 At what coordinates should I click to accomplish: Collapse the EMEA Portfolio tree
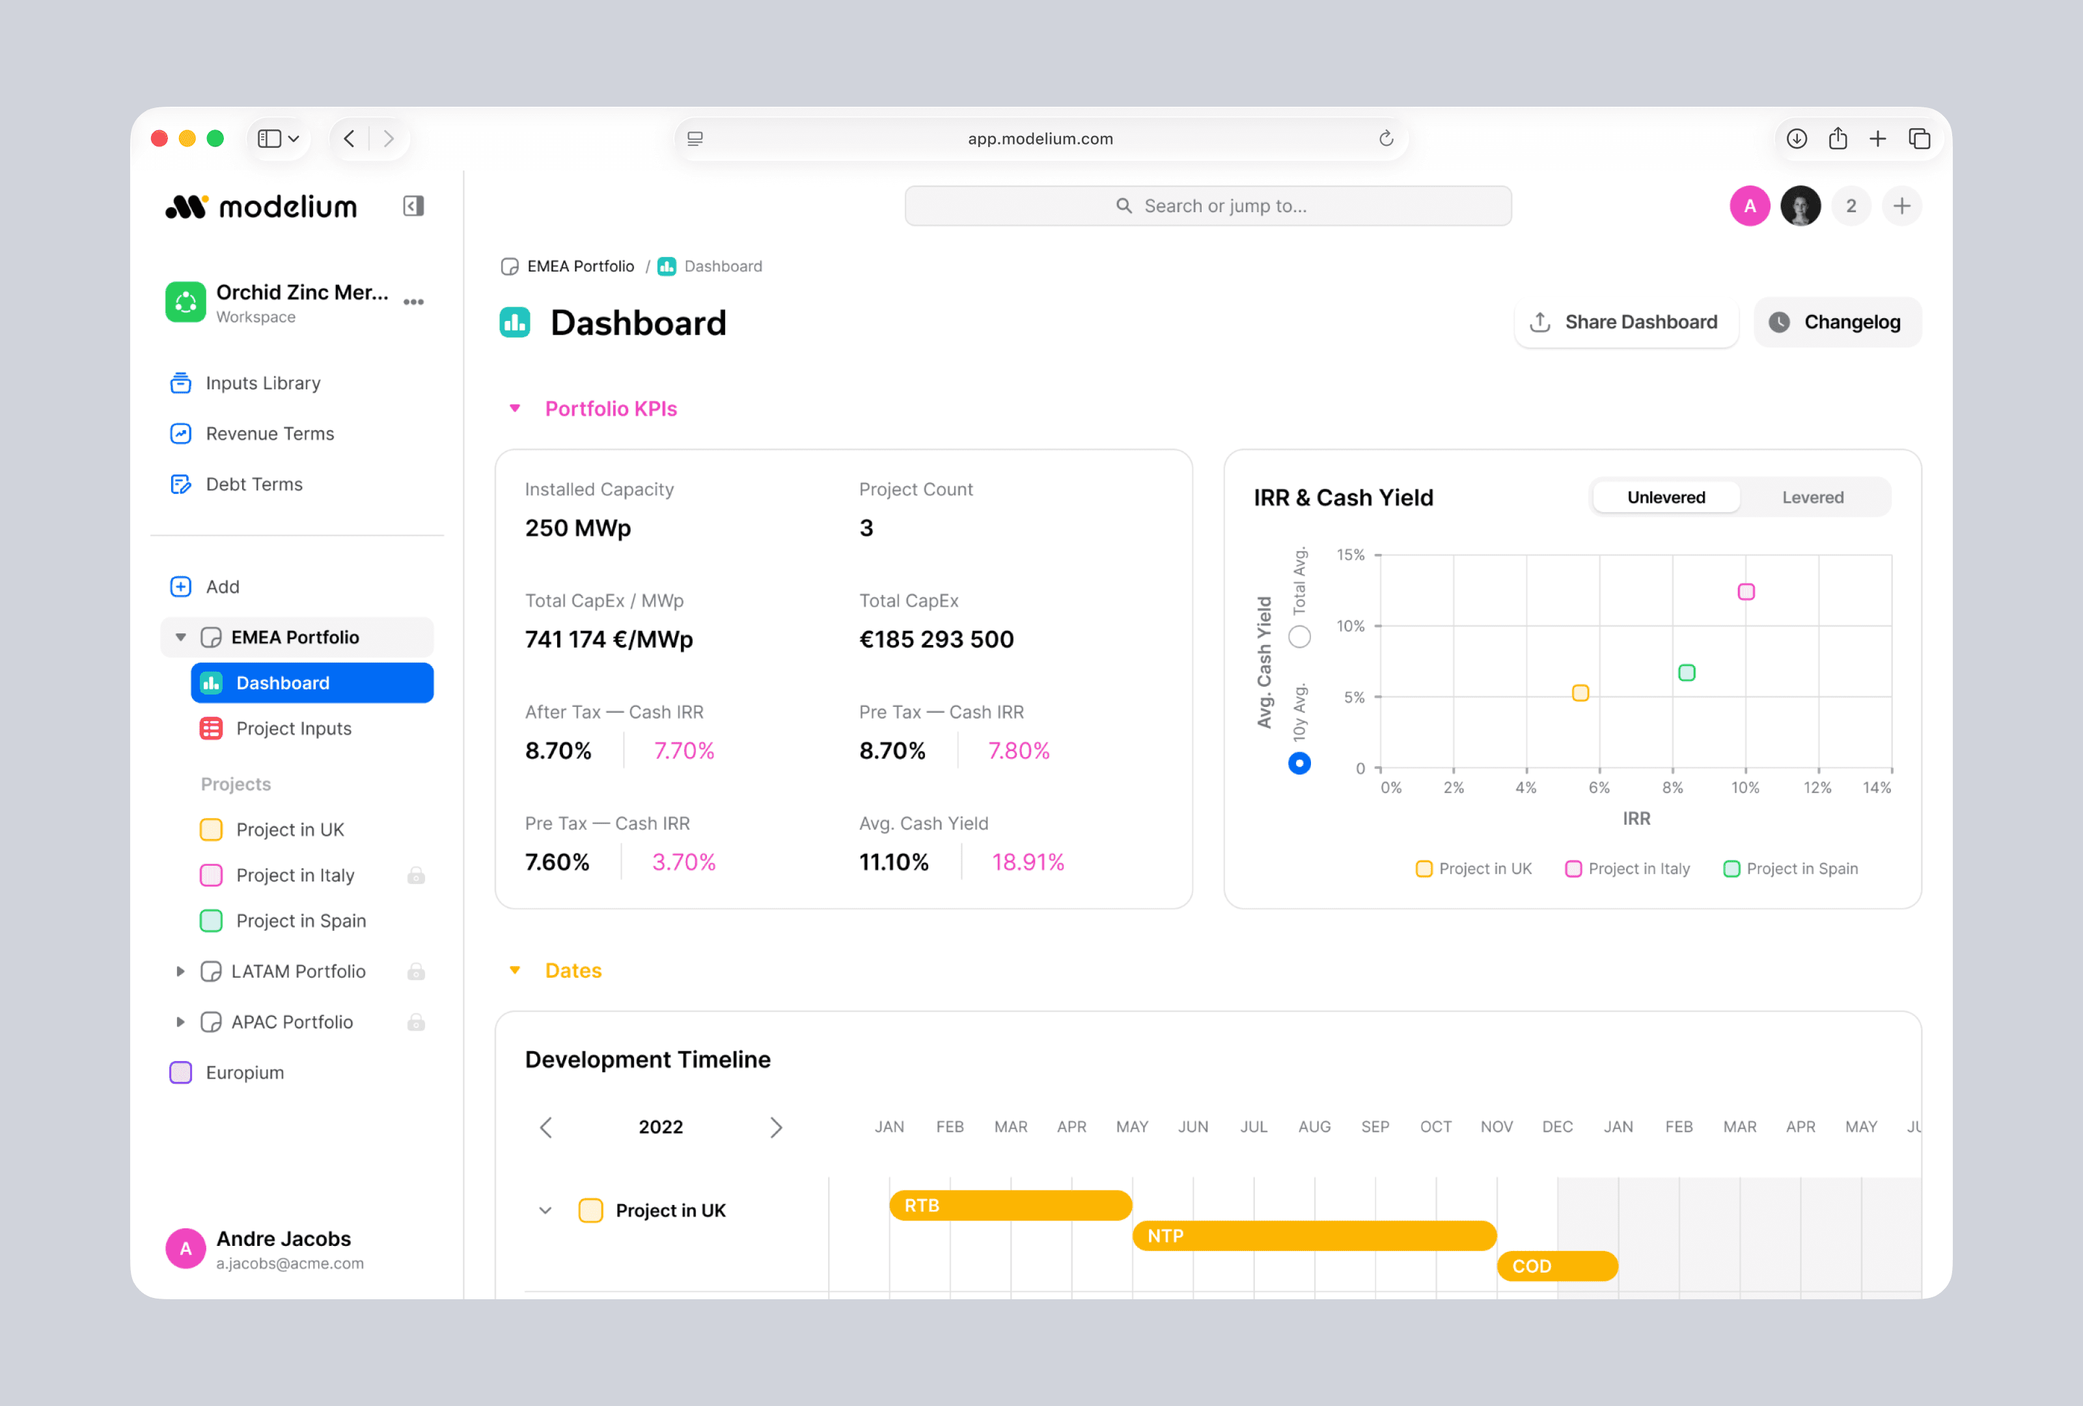pos(180,637)
